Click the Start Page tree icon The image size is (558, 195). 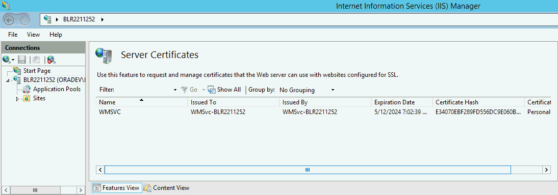pyautogui.click(x=17, y=71)
